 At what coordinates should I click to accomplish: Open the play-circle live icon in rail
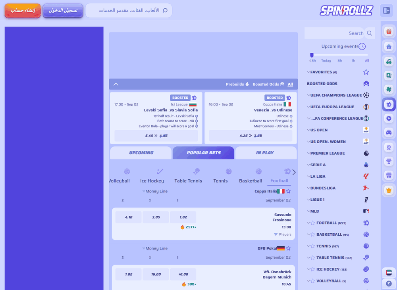click(389, 118)
